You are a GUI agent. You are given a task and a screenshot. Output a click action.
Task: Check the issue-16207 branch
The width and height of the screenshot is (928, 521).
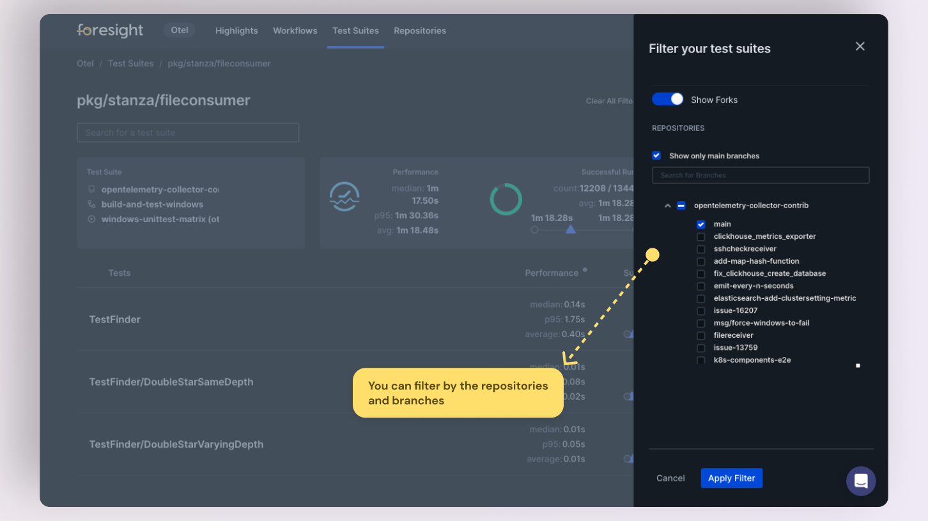click(701, 311)
